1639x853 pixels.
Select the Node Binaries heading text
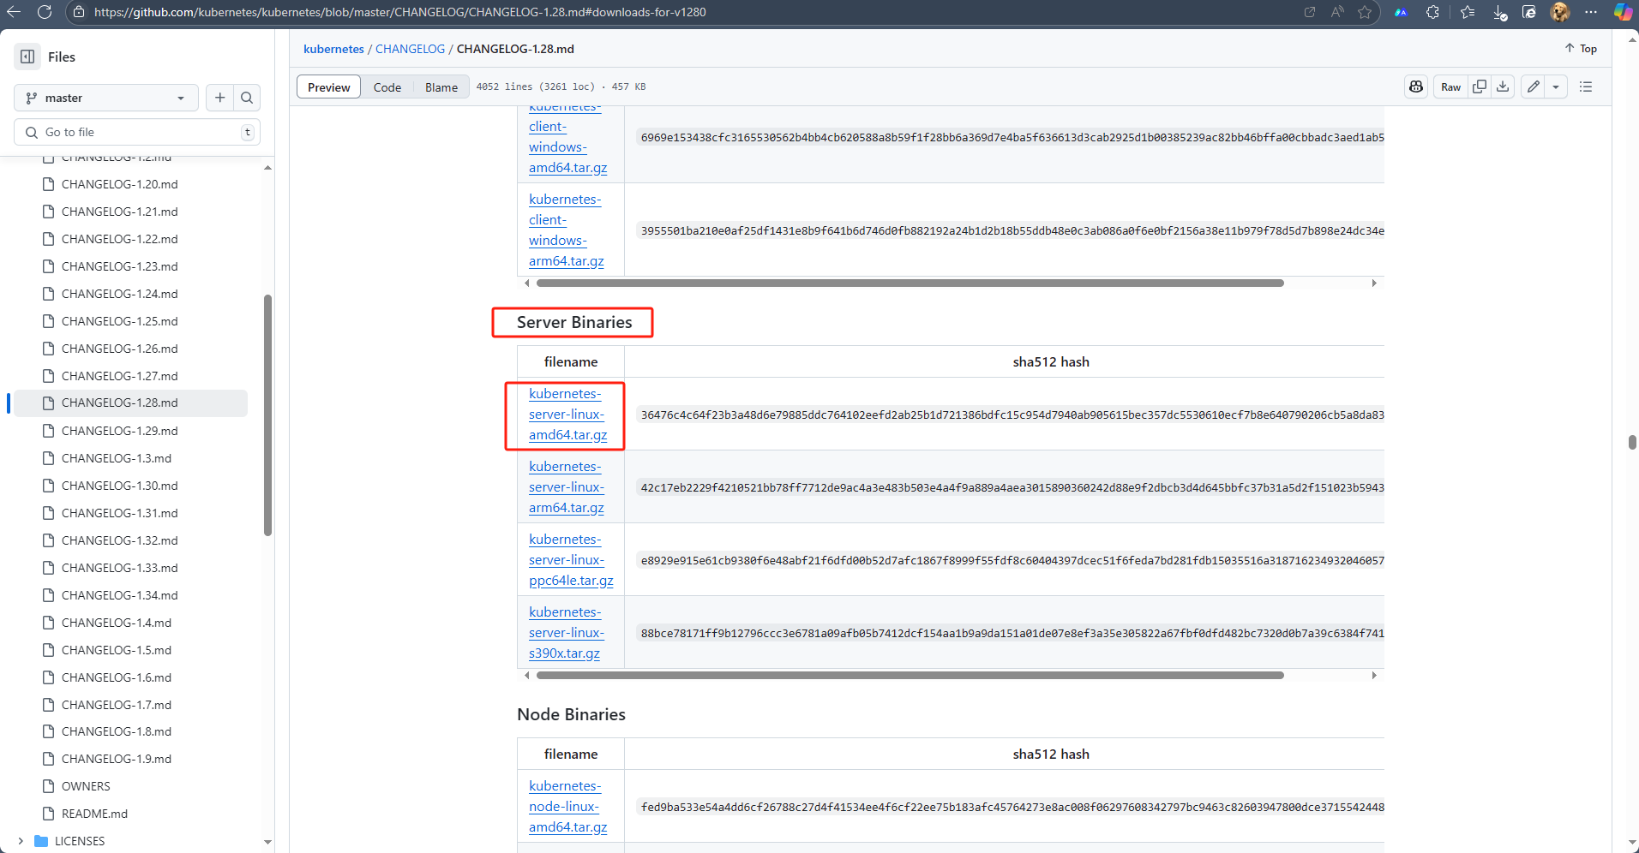pos(571,714)
